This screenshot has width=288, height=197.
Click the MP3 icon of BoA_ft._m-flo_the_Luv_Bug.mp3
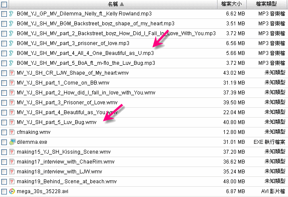coord(11,63)
